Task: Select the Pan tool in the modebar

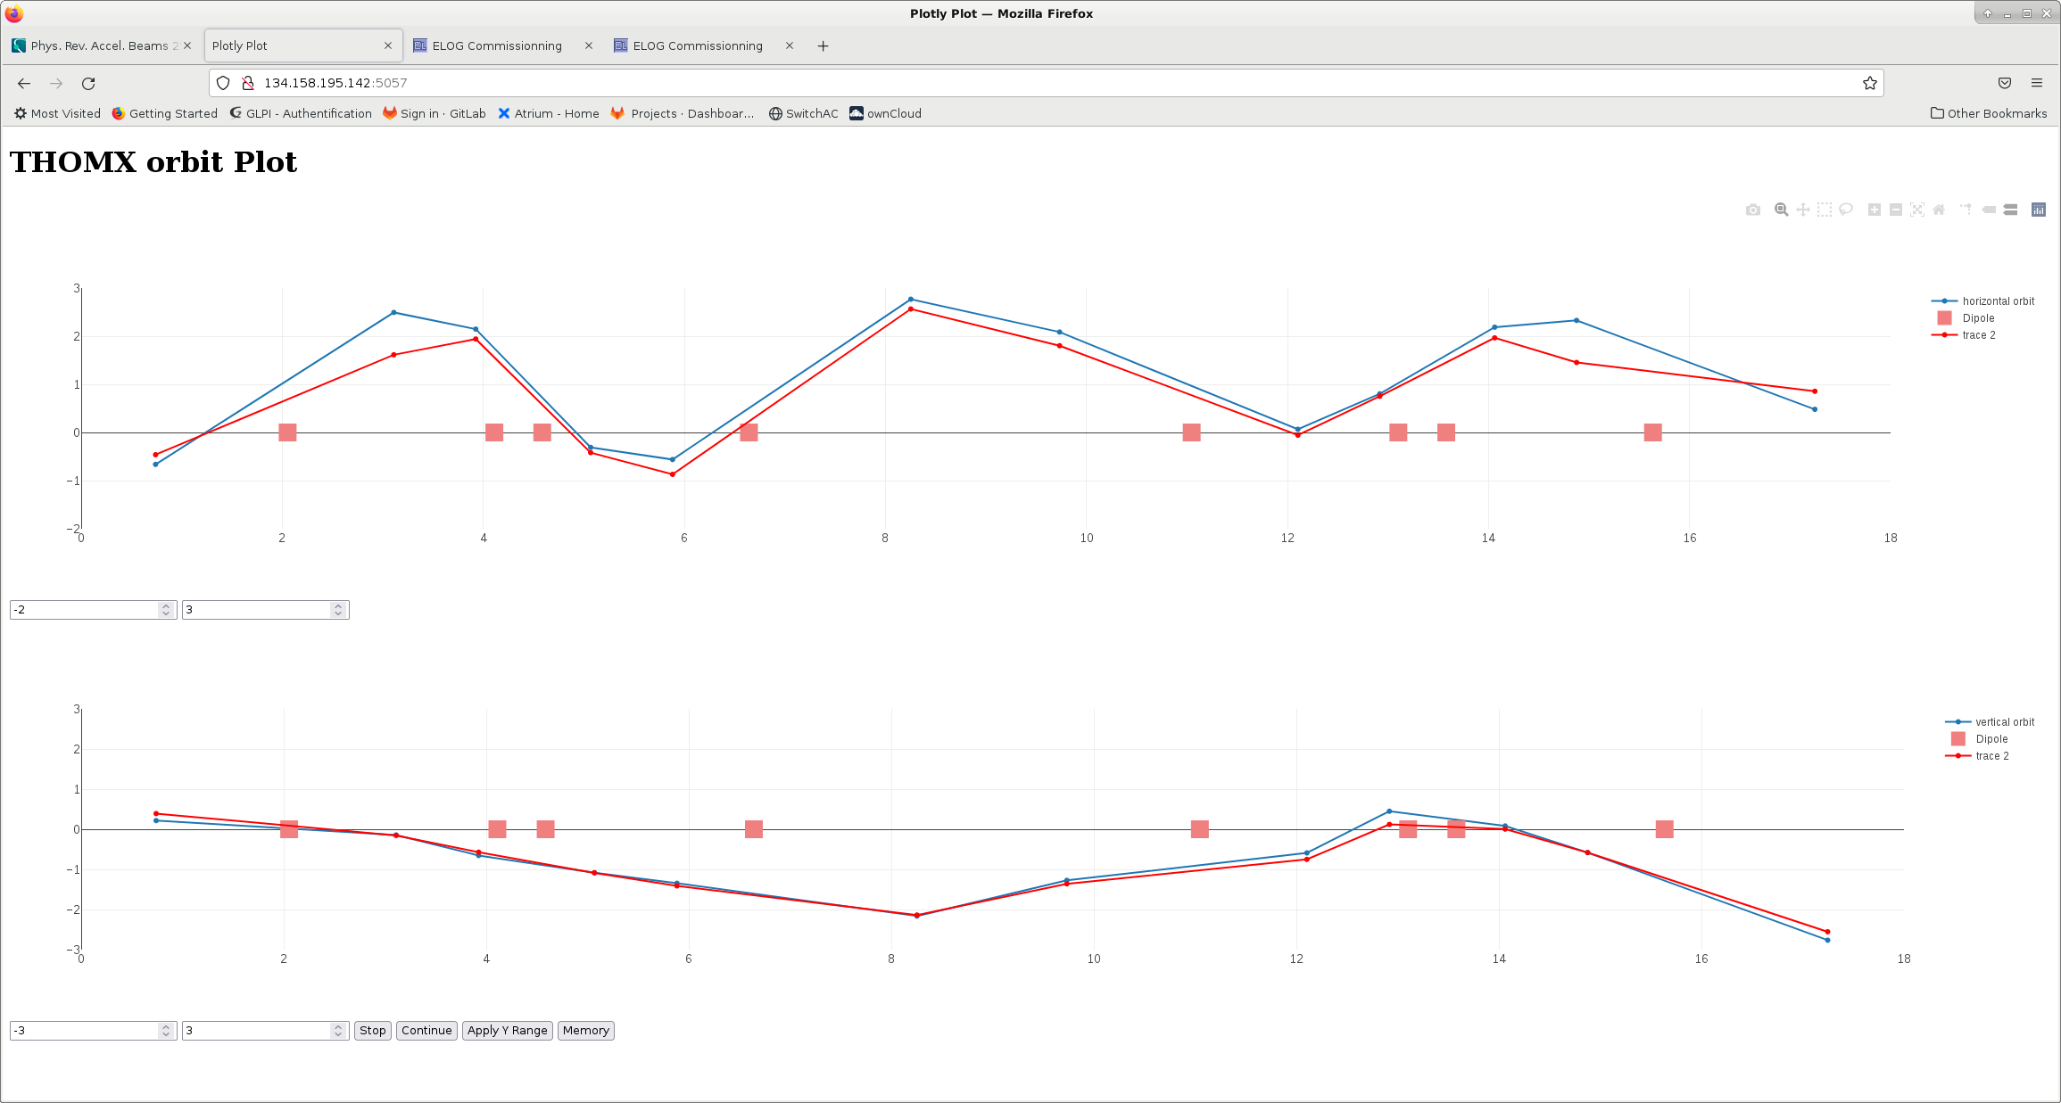Action: 1803,210
